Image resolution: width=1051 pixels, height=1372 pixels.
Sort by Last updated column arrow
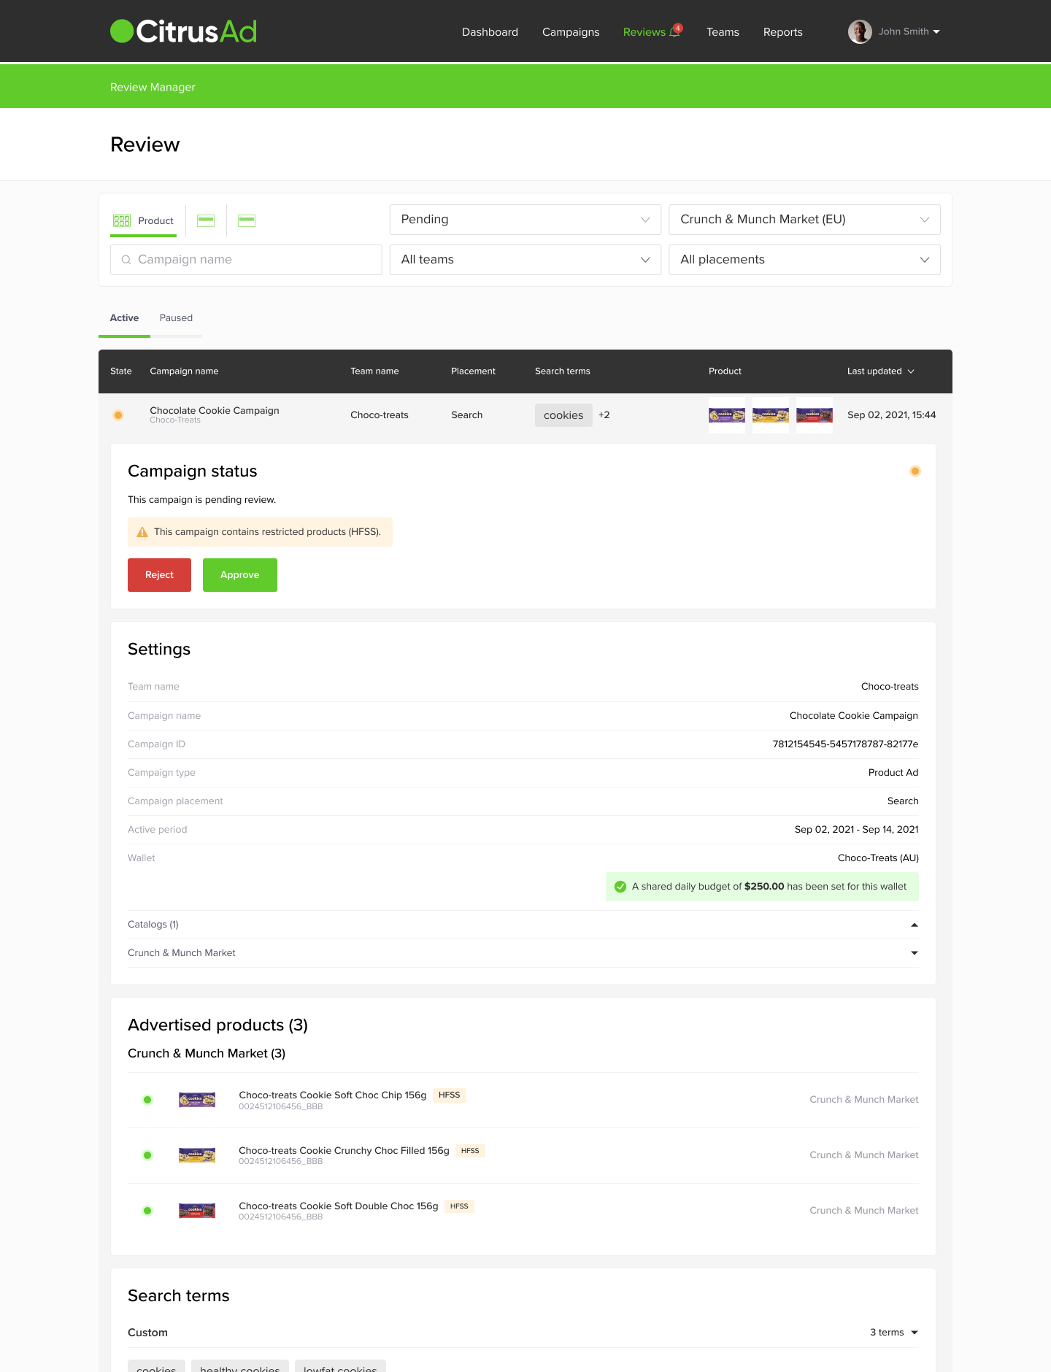pos(911,371)
